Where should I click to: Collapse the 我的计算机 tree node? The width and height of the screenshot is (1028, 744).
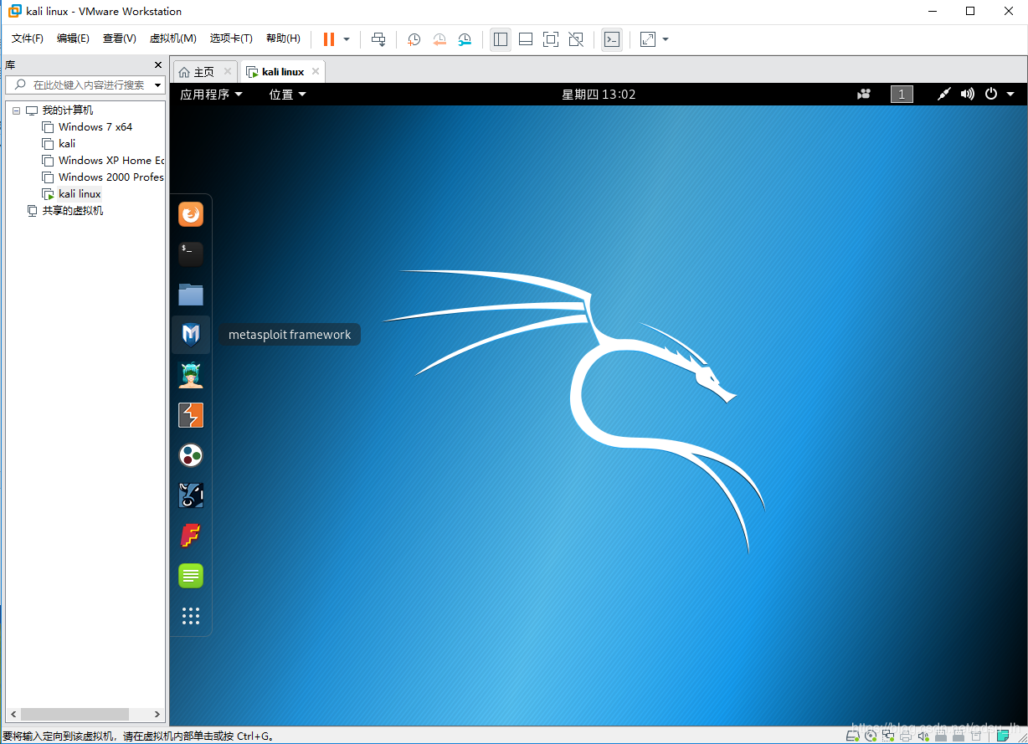[x=16, y=110]
